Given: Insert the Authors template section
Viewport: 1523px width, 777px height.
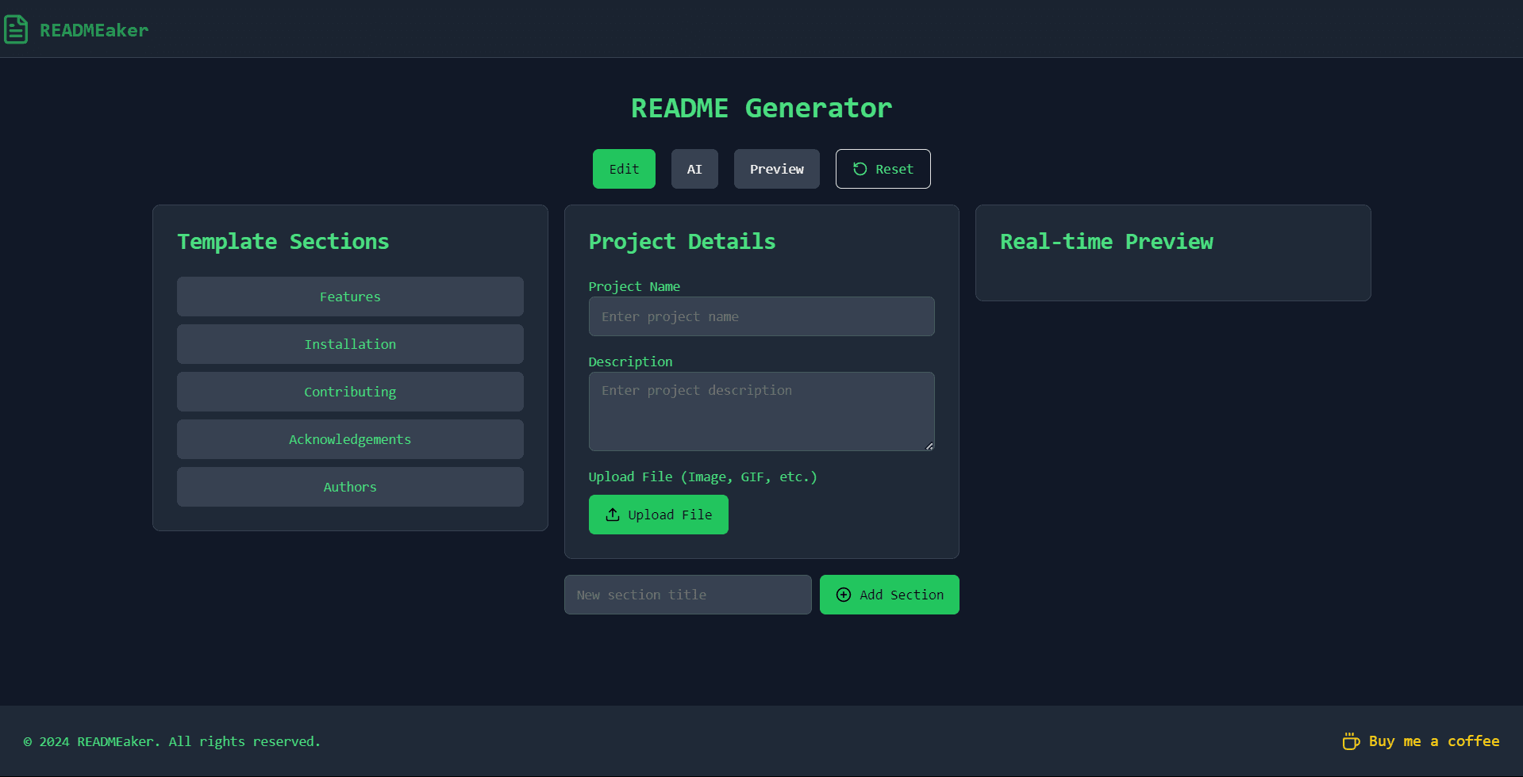Looking at the screenshot, I should click(x=350, y=487).
